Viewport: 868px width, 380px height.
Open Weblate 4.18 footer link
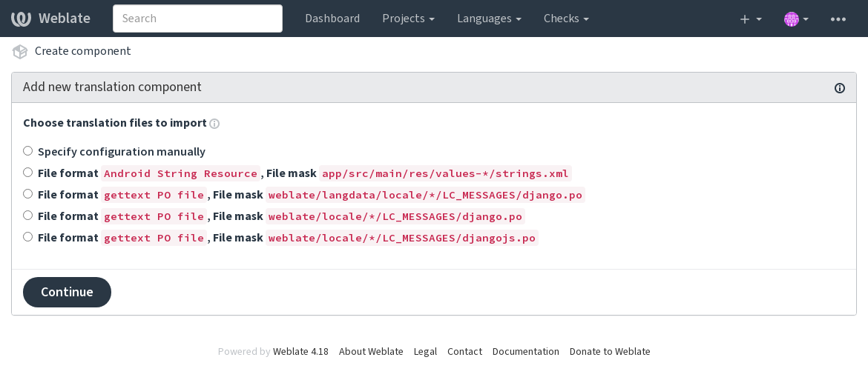click(x=300, y=351)
